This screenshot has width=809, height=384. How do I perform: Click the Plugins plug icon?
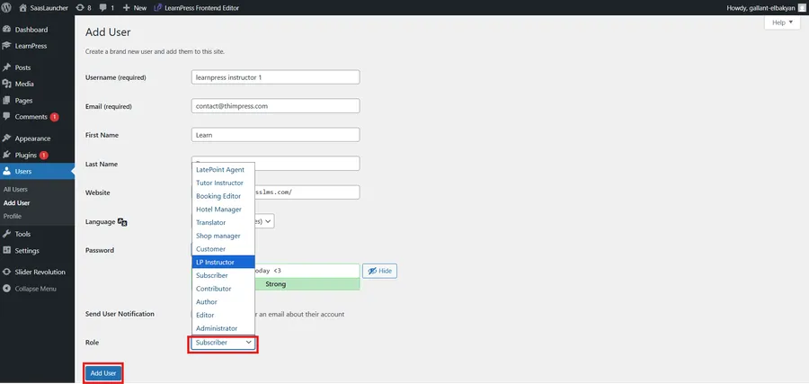point(6,155)
